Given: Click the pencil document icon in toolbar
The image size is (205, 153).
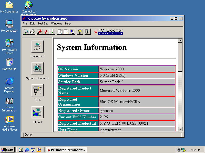Looking at the screenshot, I should point(66,32).
